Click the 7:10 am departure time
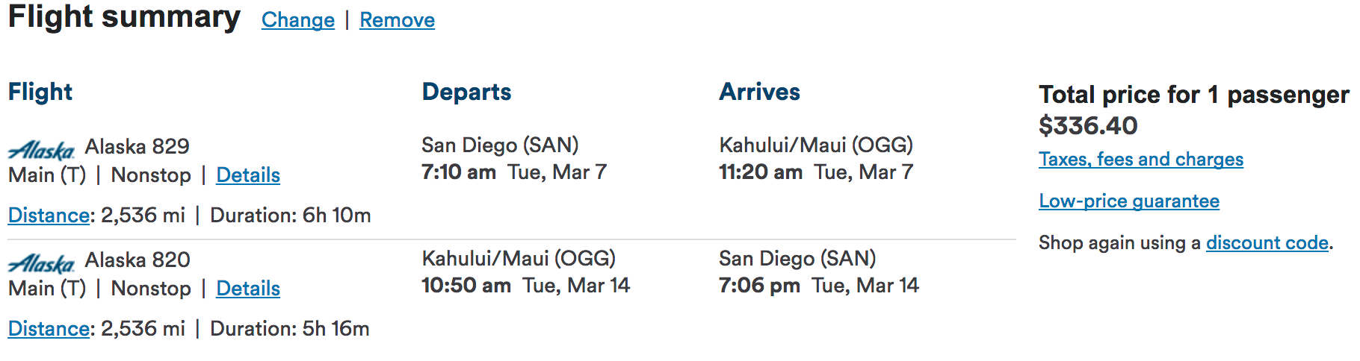Image resolution: width=1360 pixels, height=361 pixels. (x=459, y=172)
